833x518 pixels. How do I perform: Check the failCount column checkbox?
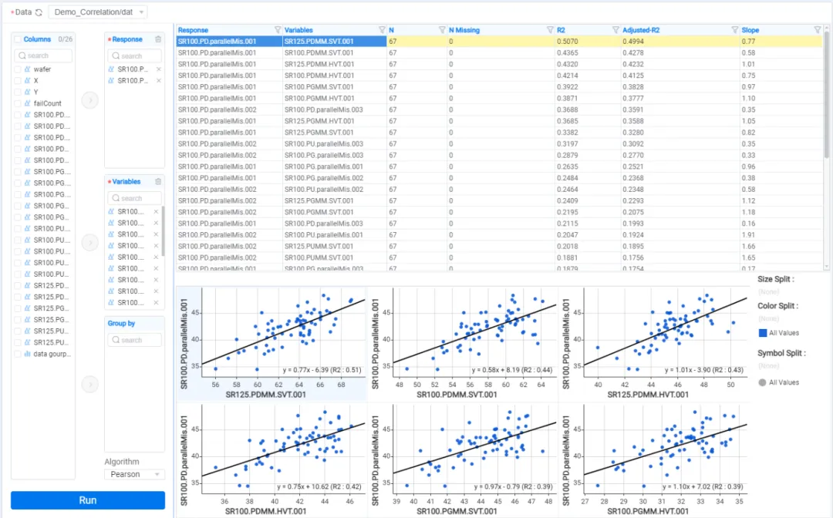click(18, 103)
